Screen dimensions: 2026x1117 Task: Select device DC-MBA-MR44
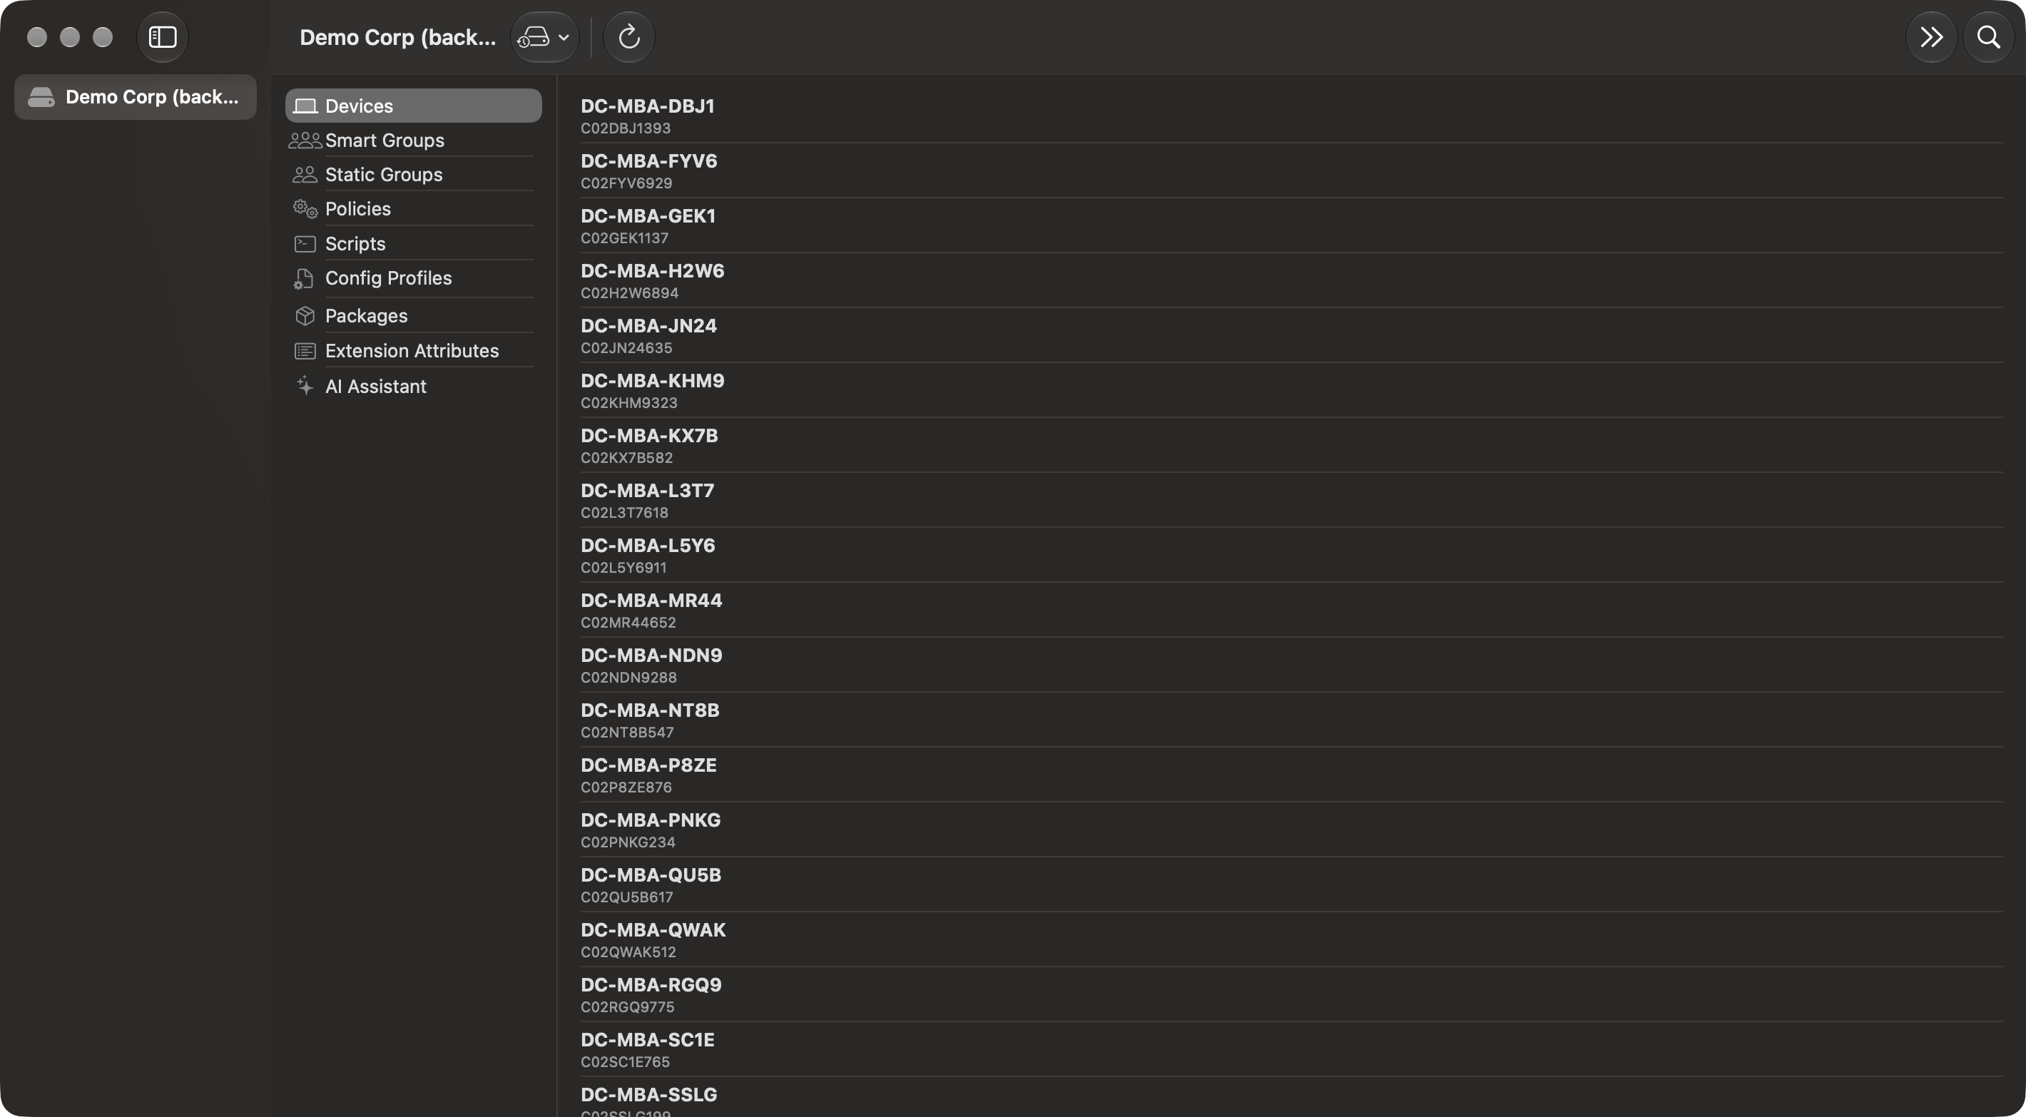click(x=1291, y=611)
